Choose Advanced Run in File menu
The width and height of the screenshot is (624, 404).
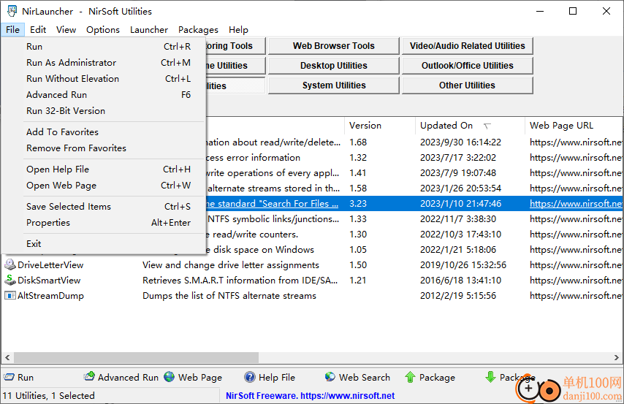[x=104, y=95]
